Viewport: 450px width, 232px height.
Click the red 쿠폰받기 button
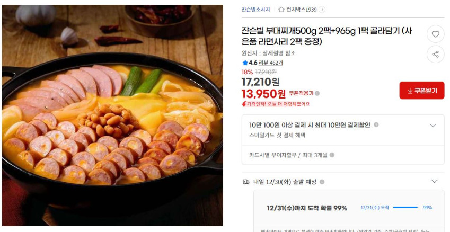pos(421,91)
